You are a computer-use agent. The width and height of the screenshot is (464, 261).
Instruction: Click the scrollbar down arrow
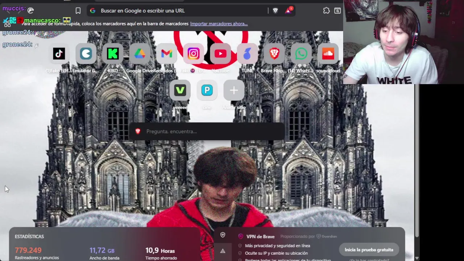click(417, 258)
